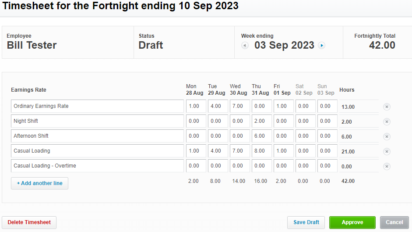Remove the Casual Loading line

point(387,152)
